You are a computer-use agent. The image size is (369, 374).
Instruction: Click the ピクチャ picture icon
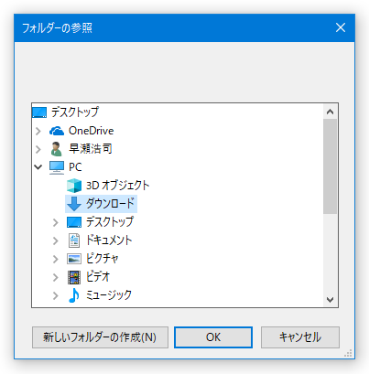click(x=74, y=259)
